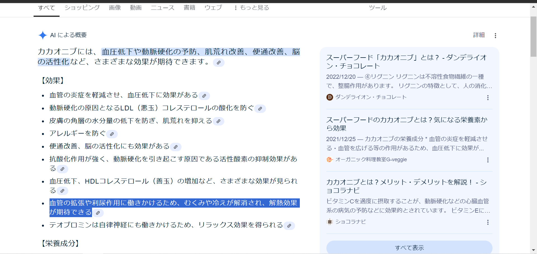Click the source link icon after 血圧低下に効果がある
This screenshot has height=254, width=537.
tap(204, 96)
